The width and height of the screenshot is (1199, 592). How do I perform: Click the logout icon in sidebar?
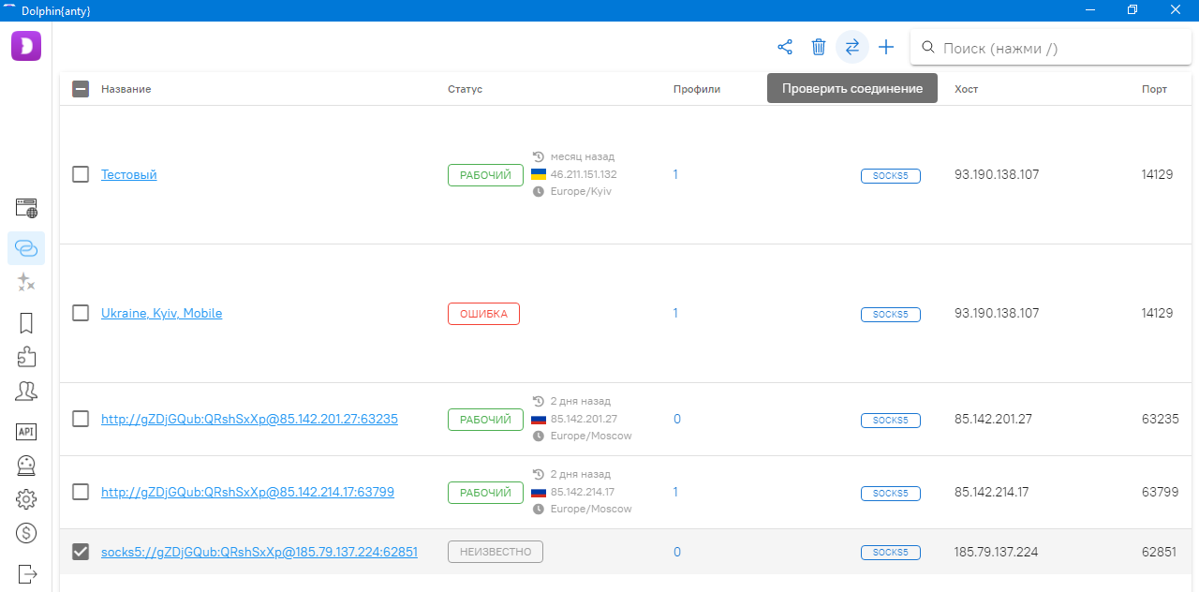(26, 572)
